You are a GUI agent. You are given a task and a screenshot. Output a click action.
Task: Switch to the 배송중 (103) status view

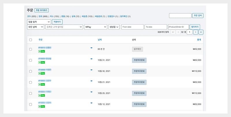tap(87, 17)
